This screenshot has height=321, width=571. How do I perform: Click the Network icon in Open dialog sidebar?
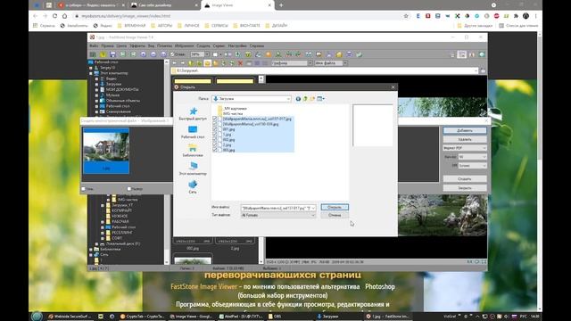[x=193, y=185]
